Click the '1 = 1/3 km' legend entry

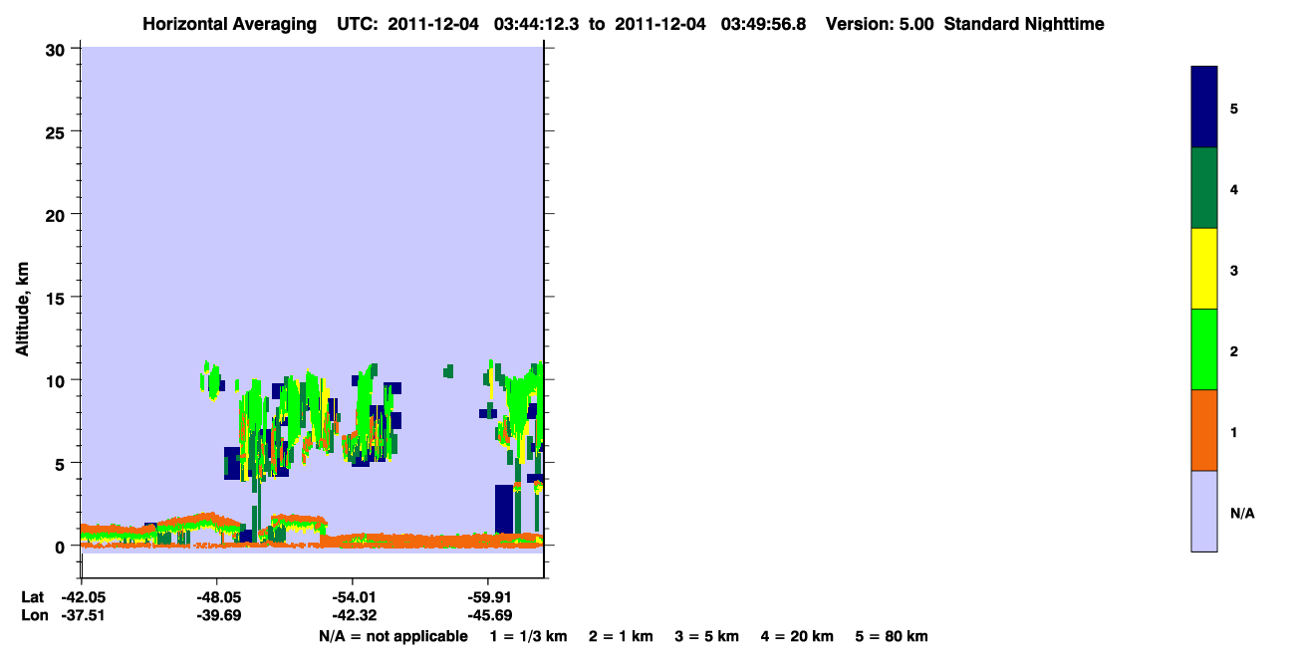[x=529, y=636]
